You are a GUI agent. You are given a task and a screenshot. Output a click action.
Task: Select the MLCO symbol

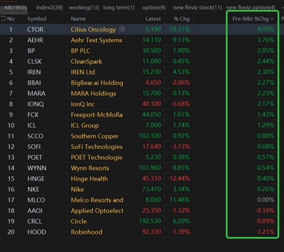coord(36,200)
